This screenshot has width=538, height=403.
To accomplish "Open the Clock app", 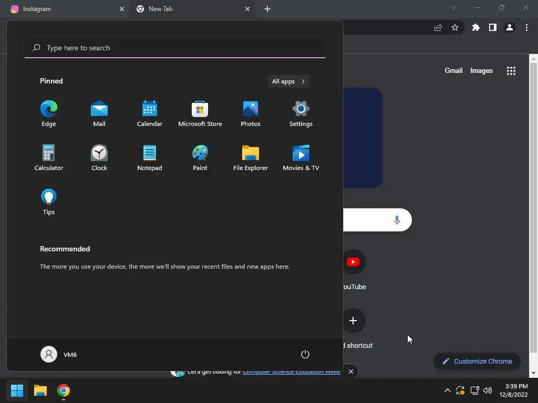I will click(x=99, y=158).
